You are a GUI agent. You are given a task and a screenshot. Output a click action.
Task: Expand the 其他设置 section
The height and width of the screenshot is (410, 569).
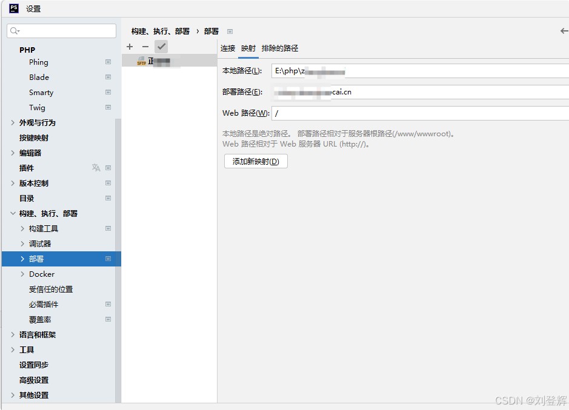point(13,395)
